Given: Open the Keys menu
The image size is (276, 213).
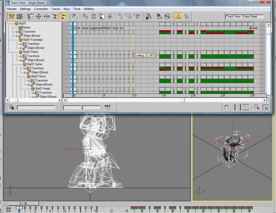Looking at the screenshot, I should [x=66, y=9].
